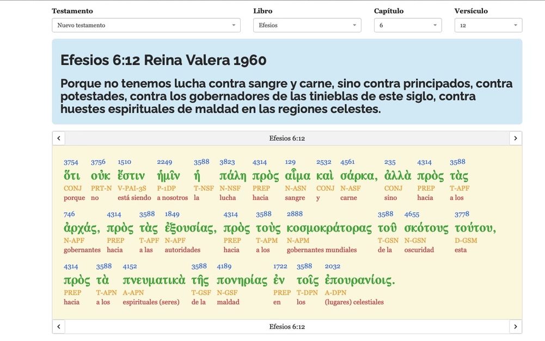
Task: Expand the Capítulo dropdown
Action: 408,25
